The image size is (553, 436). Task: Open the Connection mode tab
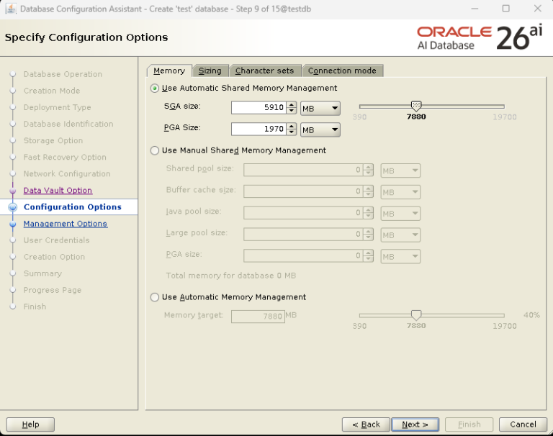pos(343,71)
